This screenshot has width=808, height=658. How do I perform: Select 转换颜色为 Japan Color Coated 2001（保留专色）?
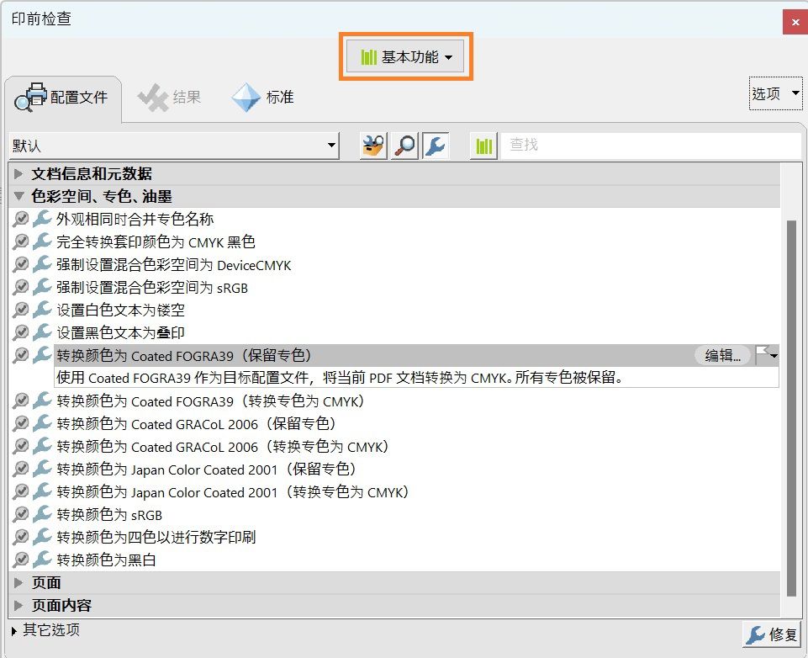[x=207, y=470]
